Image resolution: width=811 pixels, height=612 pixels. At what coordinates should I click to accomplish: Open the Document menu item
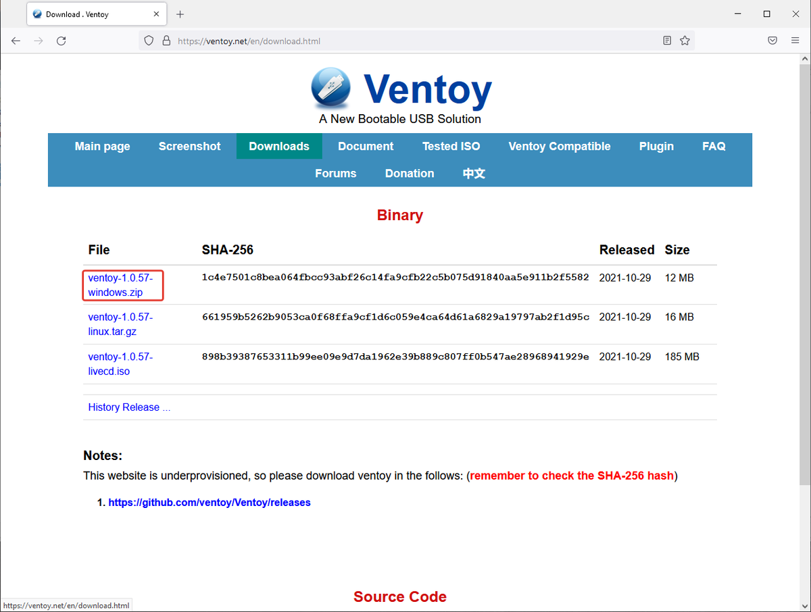[x=366, y=146]
